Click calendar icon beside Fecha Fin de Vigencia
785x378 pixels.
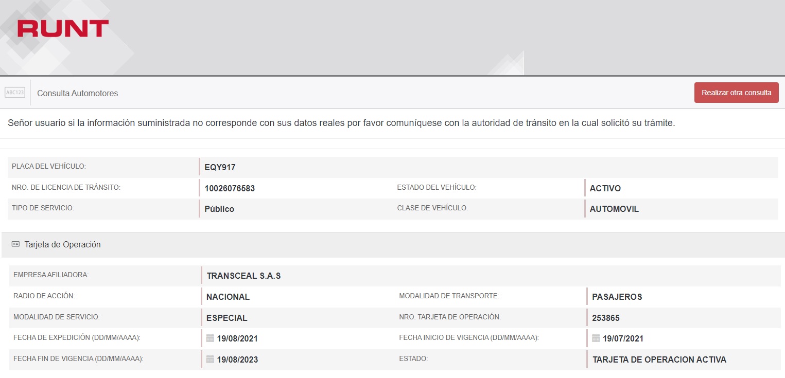(210, 359)
